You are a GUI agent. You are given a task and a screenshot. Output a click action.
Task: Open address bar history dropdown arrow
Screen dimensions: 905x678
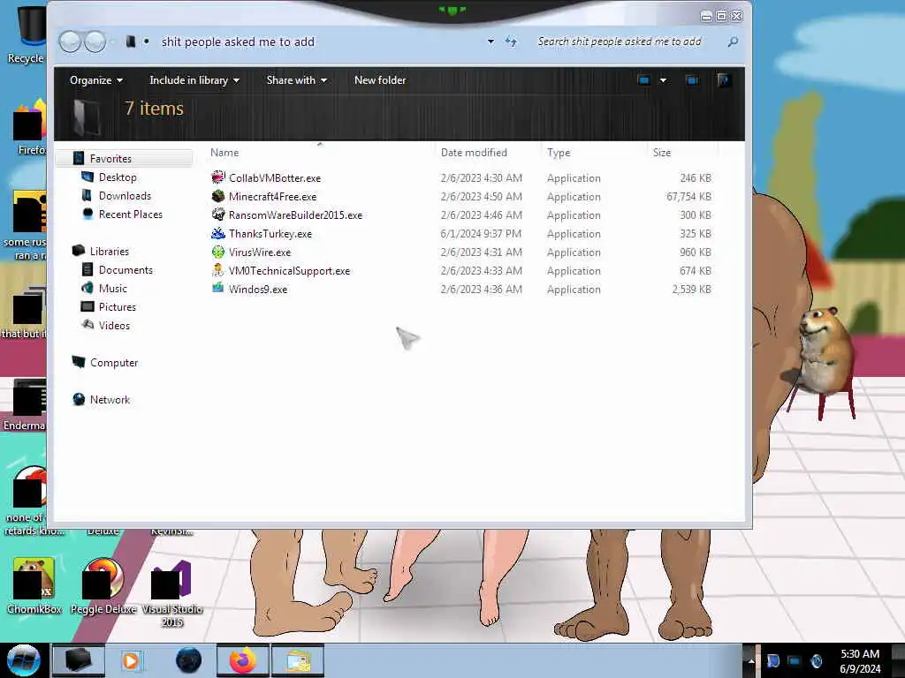pyautogui.click(x=491, y=41)
